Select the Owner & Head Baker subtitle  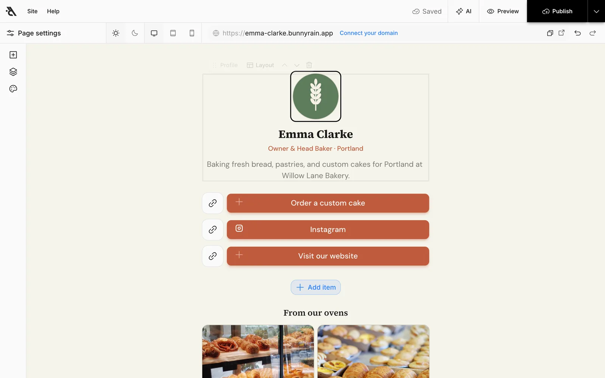coord(316,149)
